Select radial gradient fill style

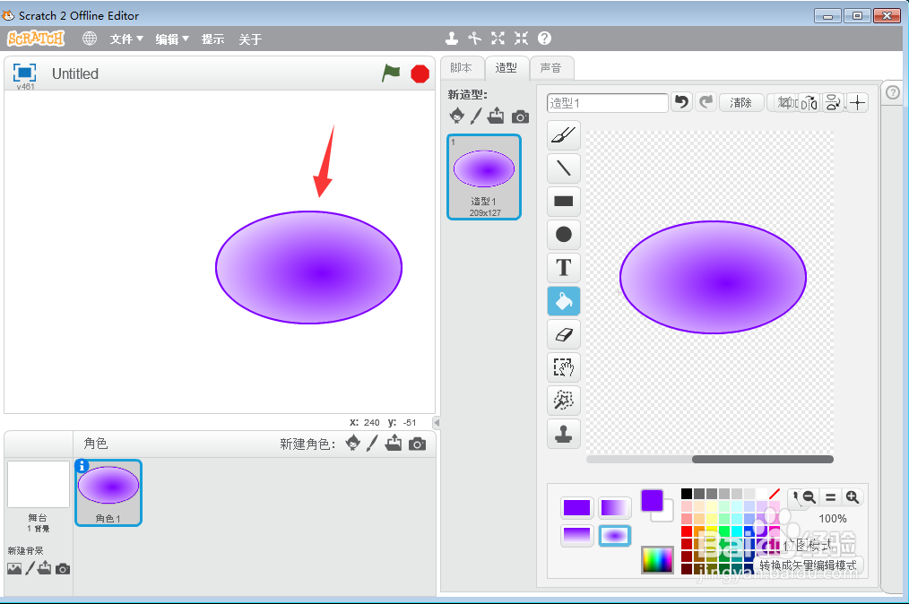point(614,535)
